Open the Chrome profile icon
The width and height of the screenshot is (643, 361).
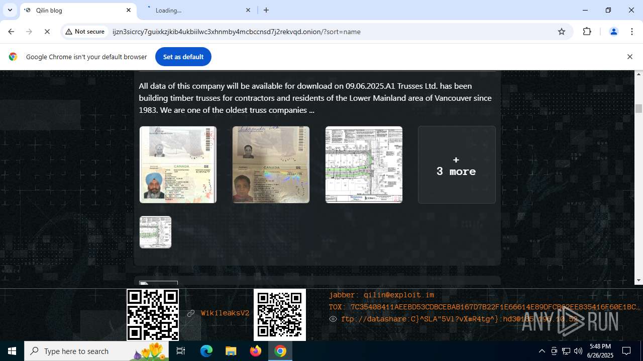coord(613,32)
